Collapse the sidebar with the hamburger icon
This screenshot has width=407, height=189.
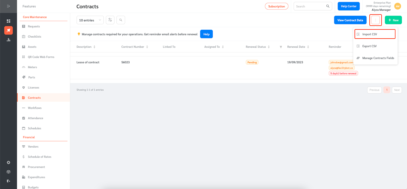[x=8, y=6]
